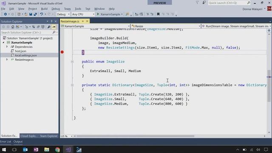272x153 pixels.
Task: Click the Undo toolbar icon
Action: [42, 14]
